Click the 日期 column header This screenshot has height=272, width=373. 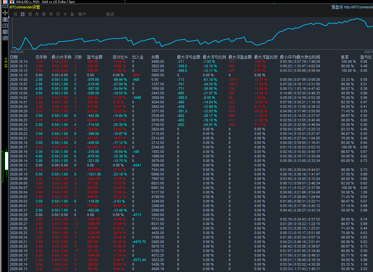[14, 57]
